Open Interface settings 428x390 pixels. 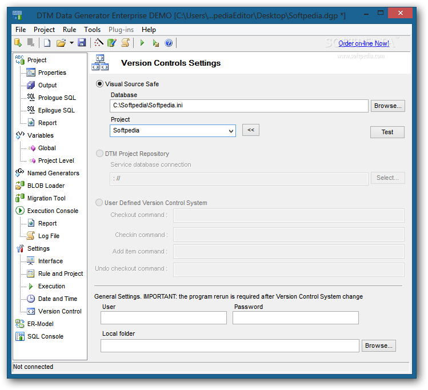coord(50,261)
